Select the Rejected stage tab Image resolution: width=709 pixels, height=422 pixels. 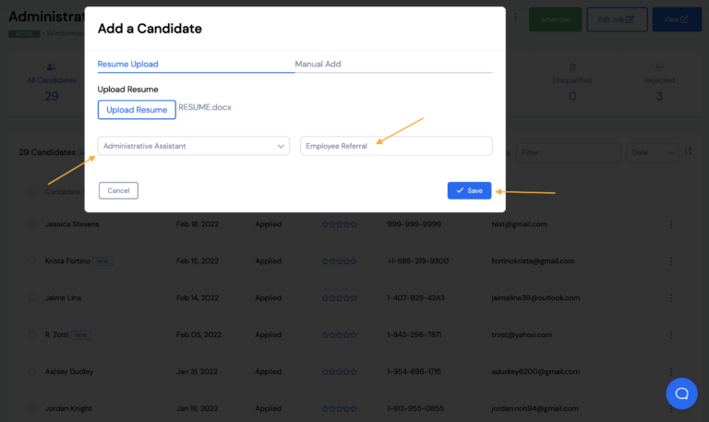pyautogui.click(x=659, y=83)
